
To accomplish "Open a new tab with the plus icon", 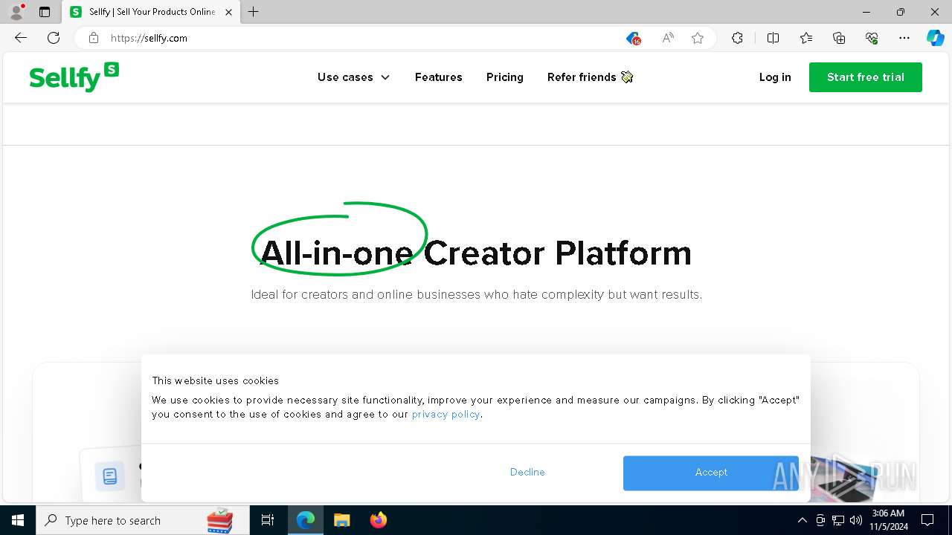I will (254, 12).
